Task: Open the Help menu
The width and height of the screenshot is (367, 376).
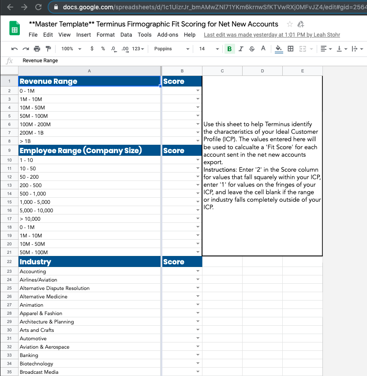Action: [x=190, y=35]
